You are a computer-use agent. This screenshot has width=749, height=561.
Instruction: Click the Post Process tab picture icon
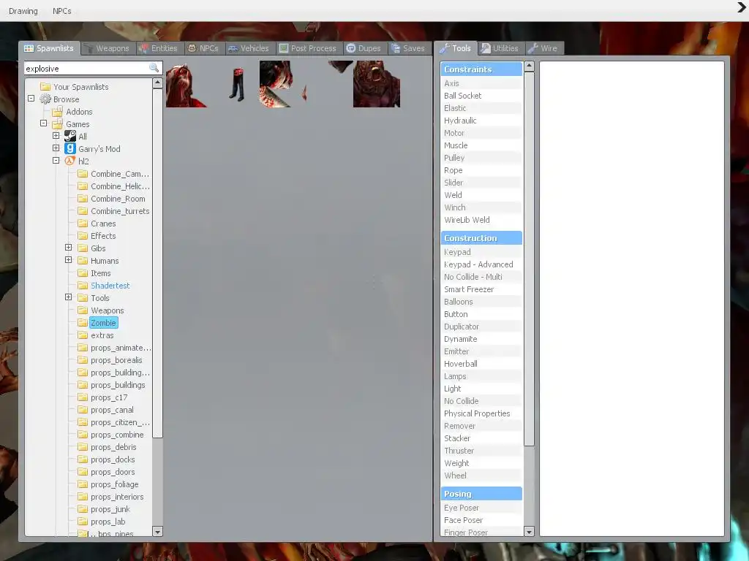tap(284, 48)
